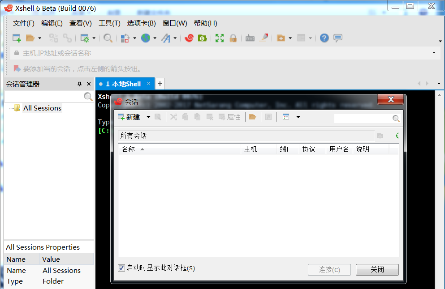Close the 会话管理器 panel
Screen dimensions: 445x289
[x=89, y=84]
